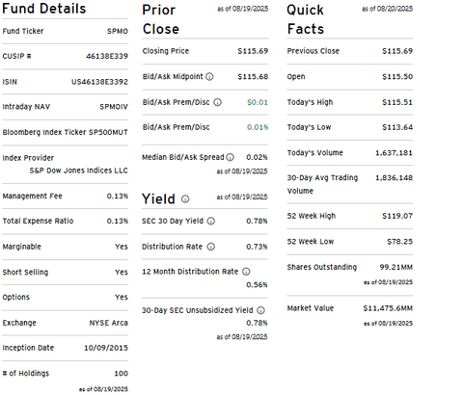
Task: Select the SPMO fund ticker value
Action: pos(118,31)
